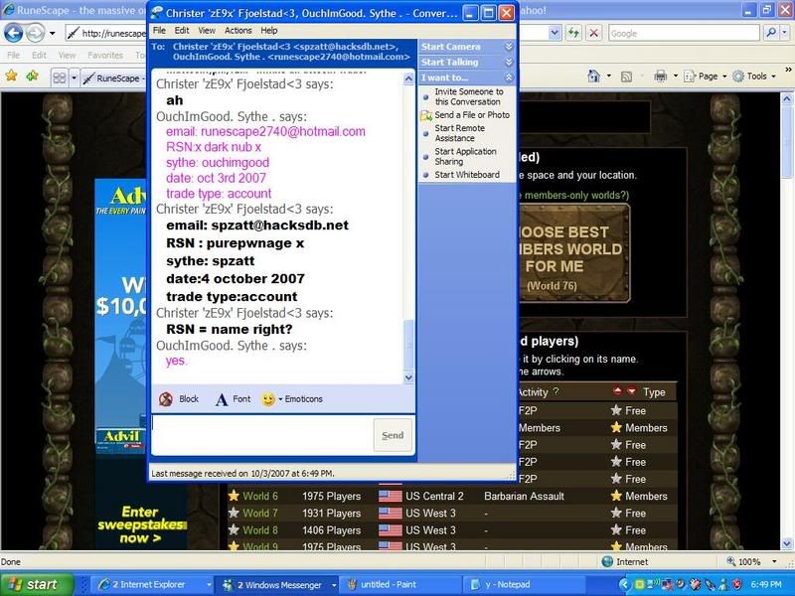Open the Font settings in Messenger

pyautogui.click(x=234, y=399)
